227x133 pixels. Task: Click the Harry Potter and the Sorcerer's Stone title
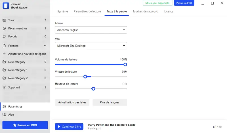[112, 125]
